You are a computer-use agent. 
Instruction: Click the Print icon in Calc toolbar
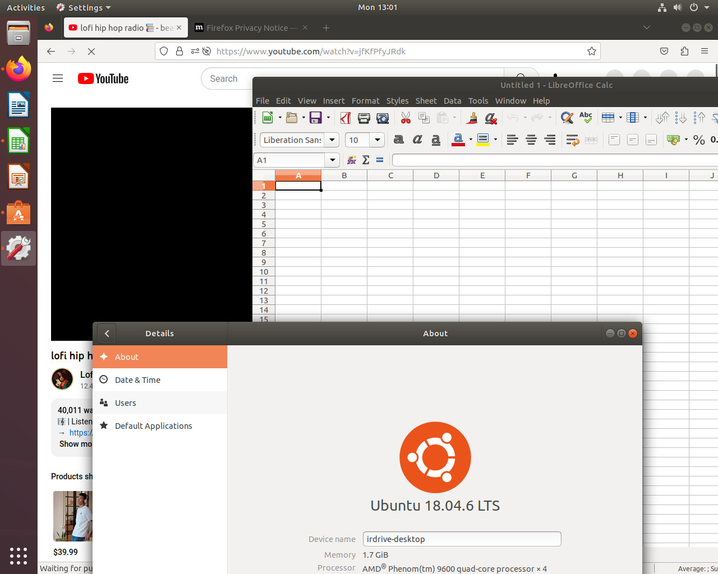364,118
